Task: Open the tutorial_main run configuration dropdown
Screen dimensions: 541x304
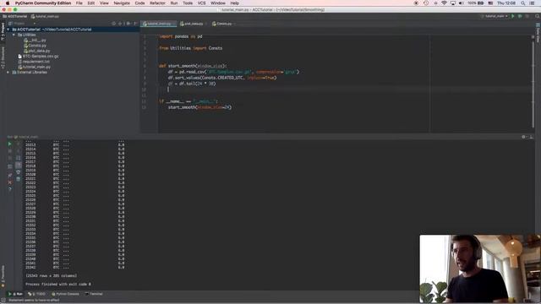Action: click(x=495, y=16)
